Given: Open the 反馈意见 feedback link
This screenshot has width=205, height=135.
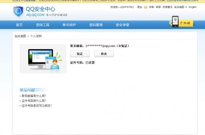Looking at the screenshot, I should 167,7.
